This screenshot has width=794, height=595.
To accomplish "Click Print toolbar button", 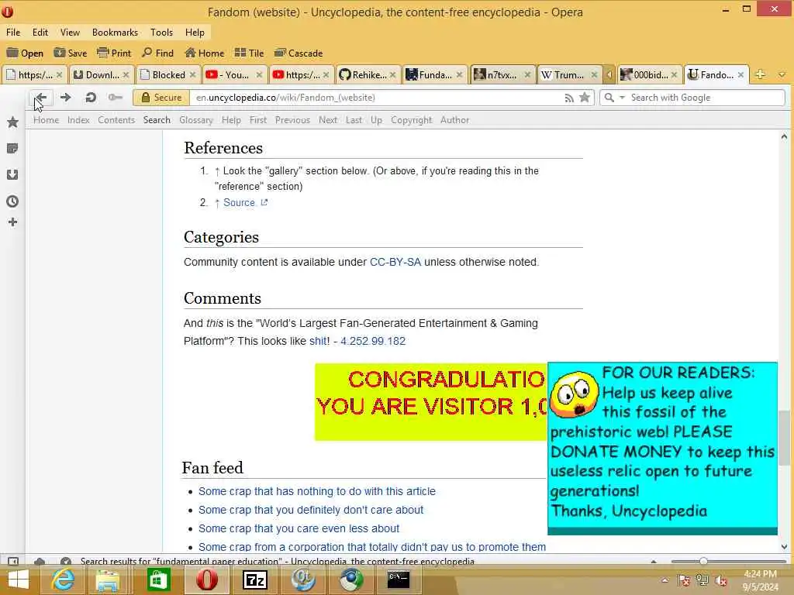I will point(114,53).
